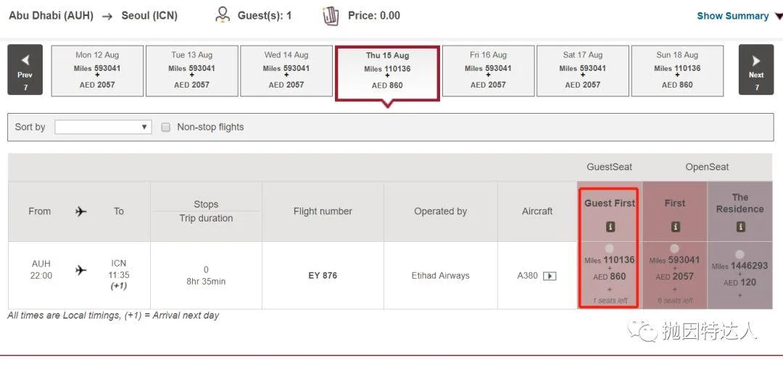Go to previous 7 days arrow
783x365 pixels.
pyautogui.click(x=25, y=70)
